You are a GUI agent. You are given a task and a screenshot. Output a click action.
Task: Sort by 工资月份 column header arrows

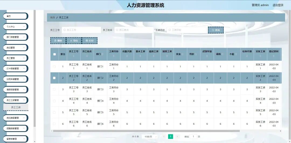114,56
